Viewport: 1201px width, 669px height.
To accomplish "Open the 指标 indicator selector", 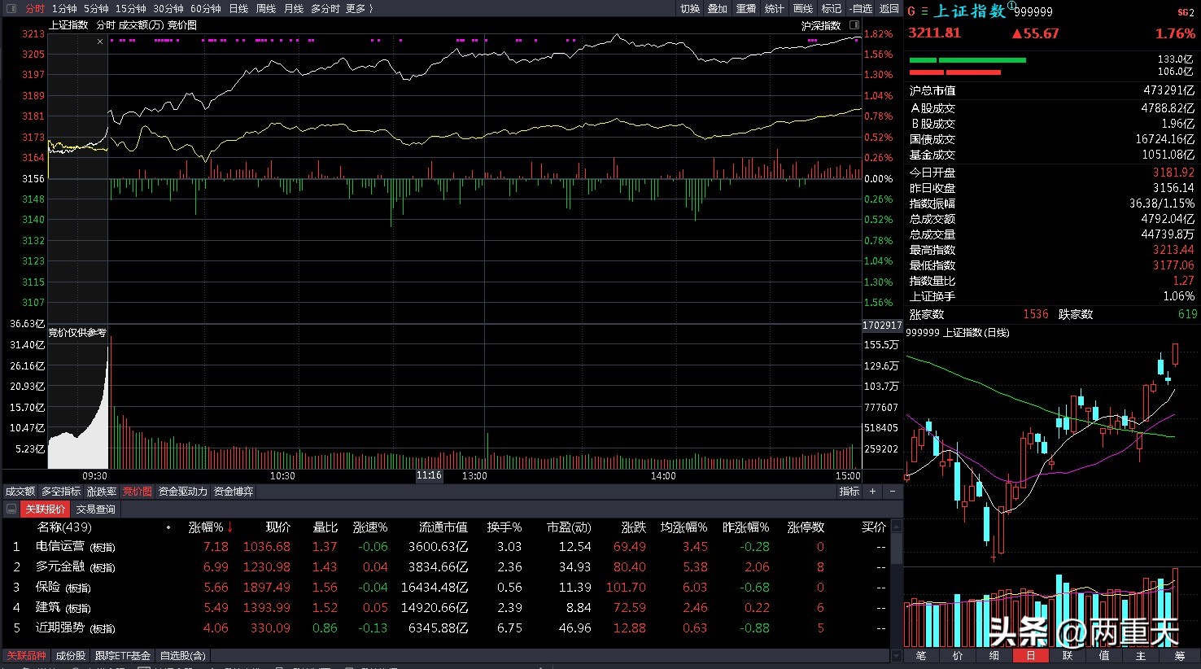I will pos(849,492).
